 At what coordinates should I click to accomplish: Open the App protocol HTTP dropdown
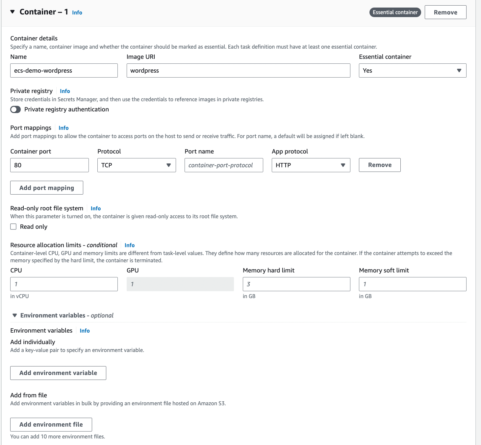pos(311,165)
